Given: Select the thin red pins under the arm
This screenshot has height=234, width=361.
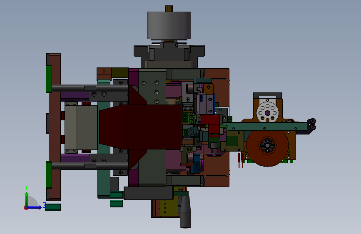Looking at the screenshot, I should click(241, 161).
